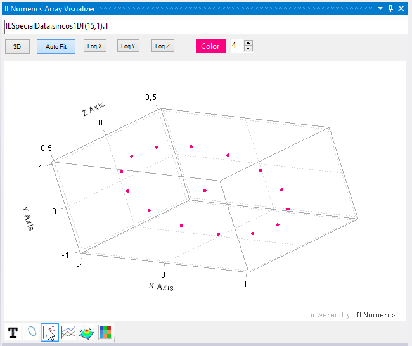
Task: Click the X Axis label
Action: (161, 286)
